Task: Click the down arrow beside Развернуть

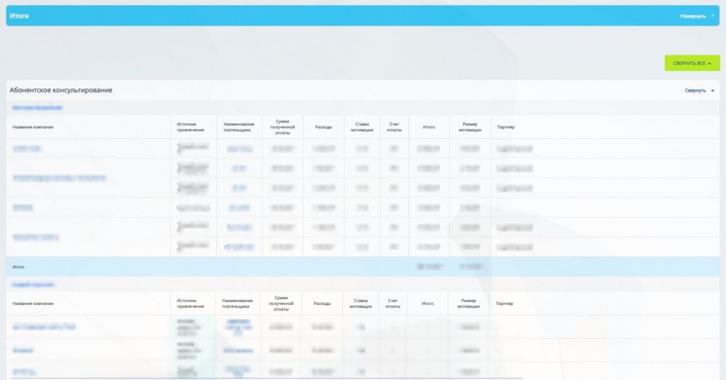Action: (713, 16)
